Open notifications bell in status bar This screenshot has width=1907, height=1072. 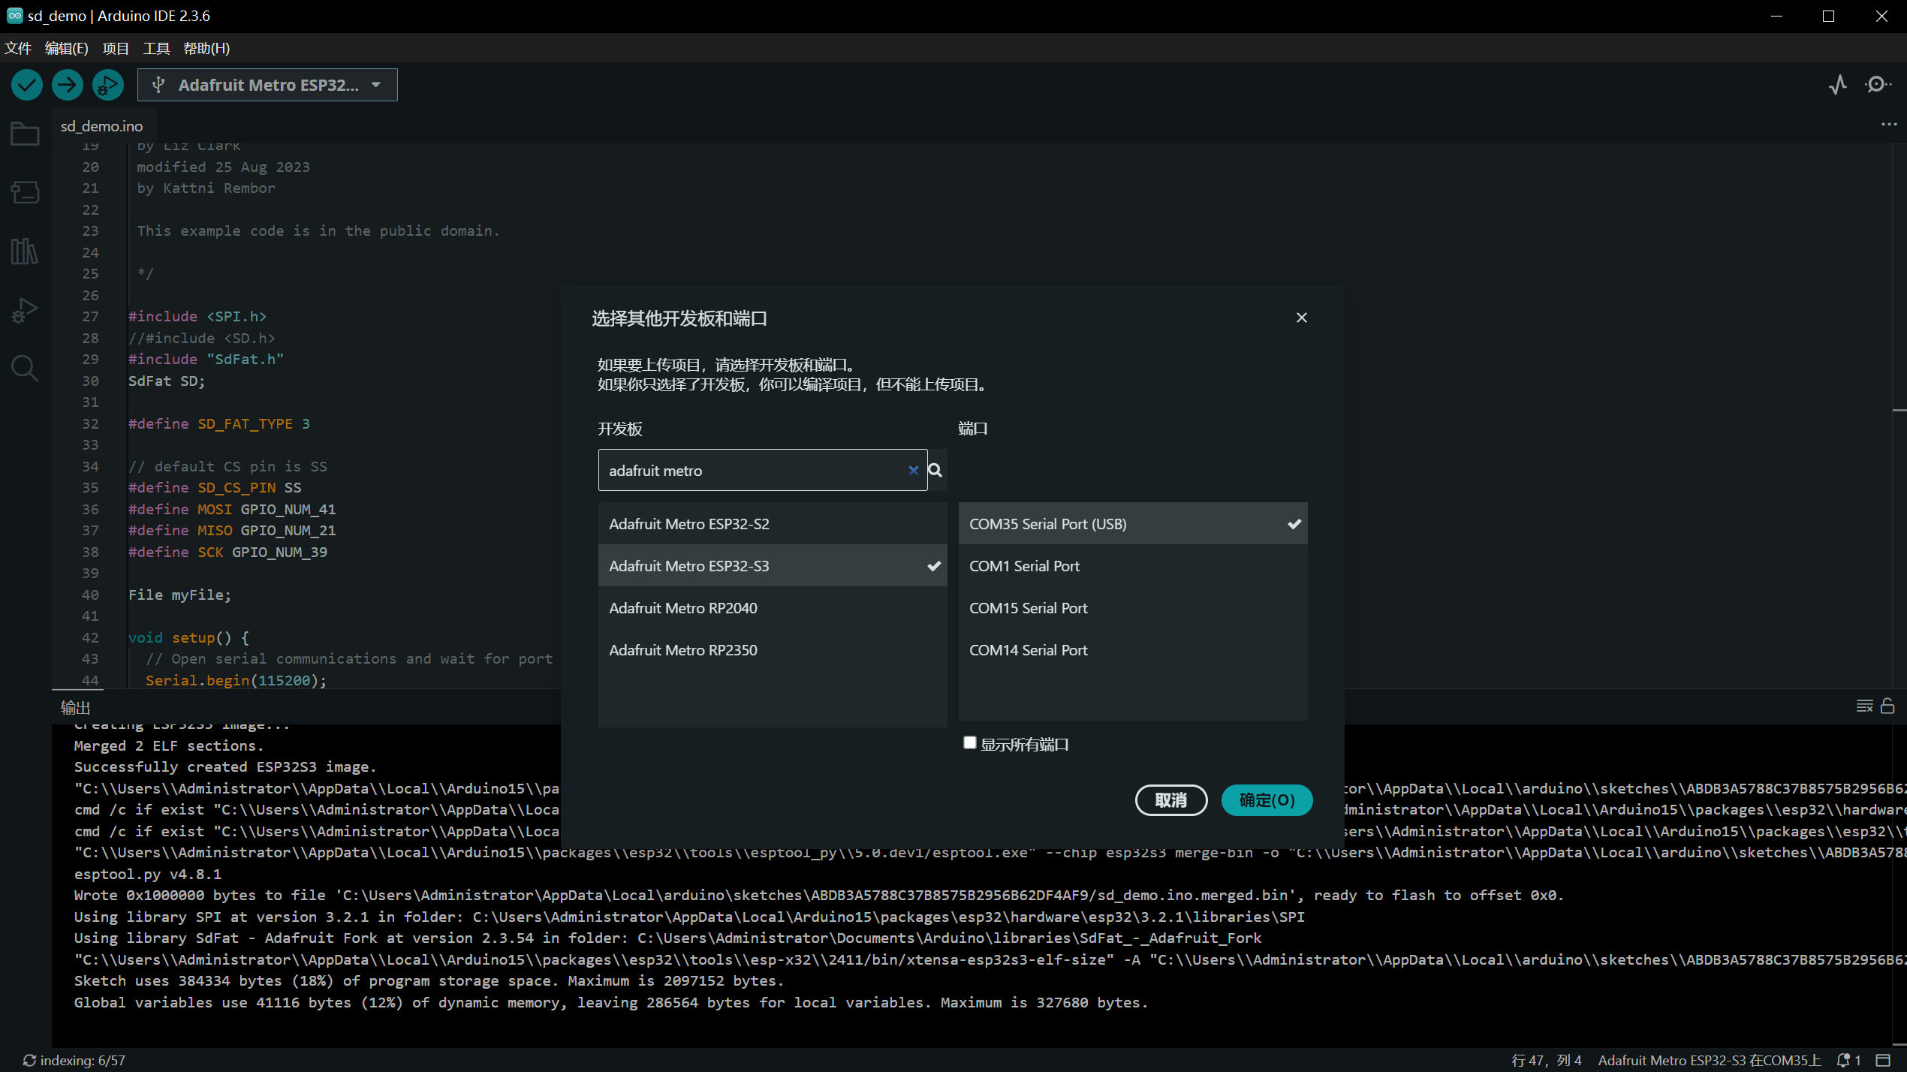point(1848,1060)
